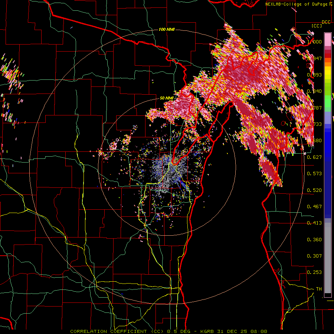Click the TH threshold label on the legend
The width and height of the screenshot is (334, 334).
pos(319,289)
